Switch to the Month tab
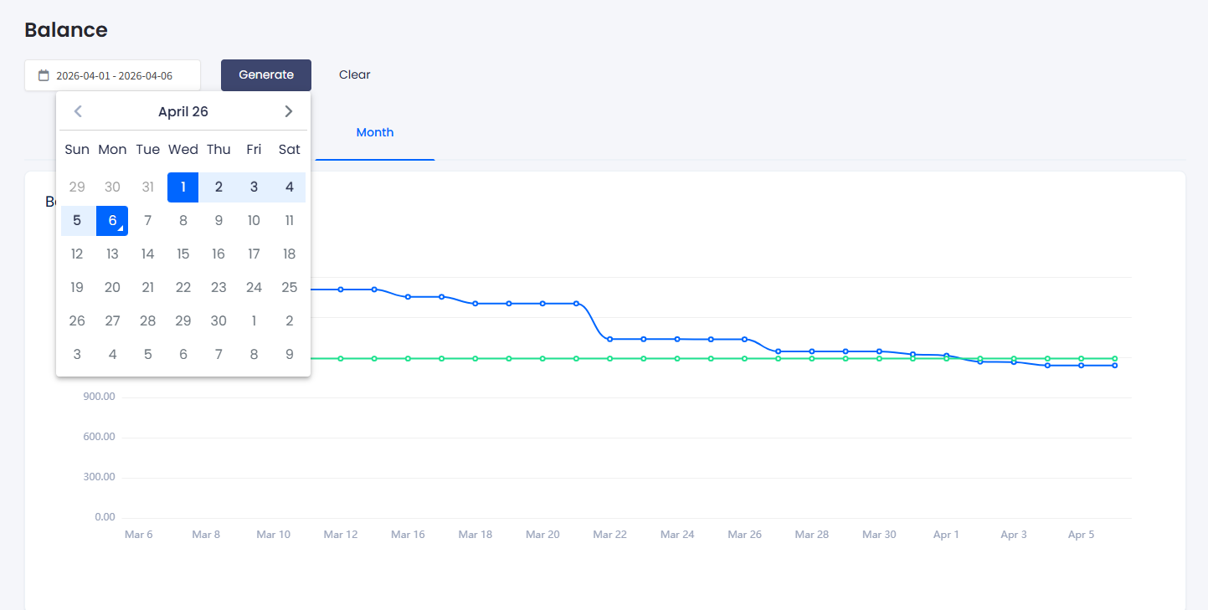The image size is (1208, 610). (x=374, y=131)
